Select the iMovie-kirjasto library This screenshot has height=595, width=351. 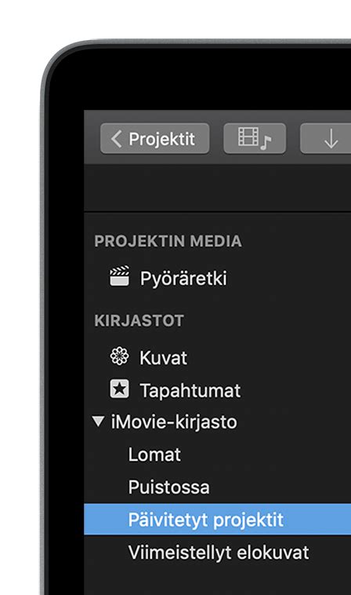click(174, 422)
